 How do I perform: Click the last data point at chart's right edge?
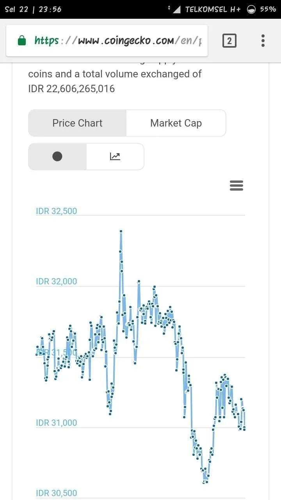tap(244, 429)
